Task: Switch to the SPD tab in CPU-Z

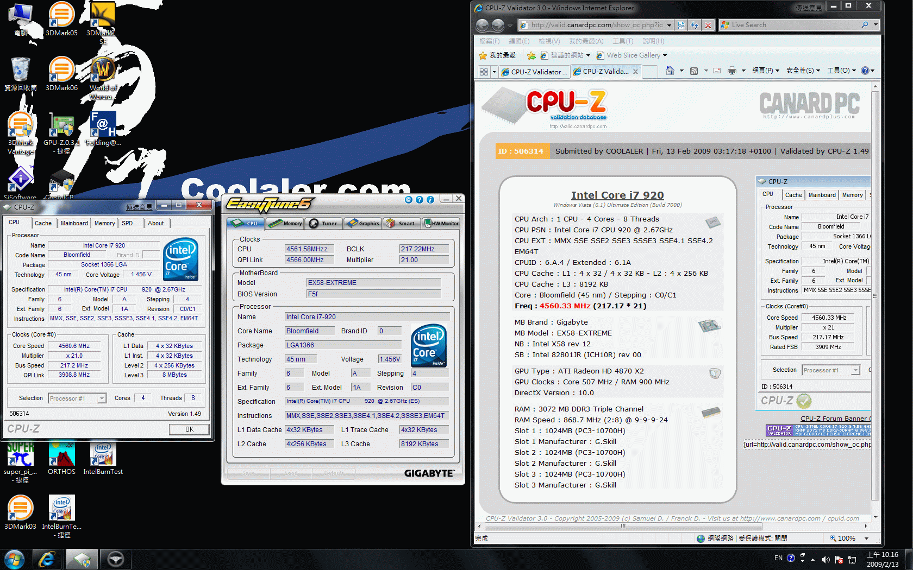Action: click(x=127, y=223)
